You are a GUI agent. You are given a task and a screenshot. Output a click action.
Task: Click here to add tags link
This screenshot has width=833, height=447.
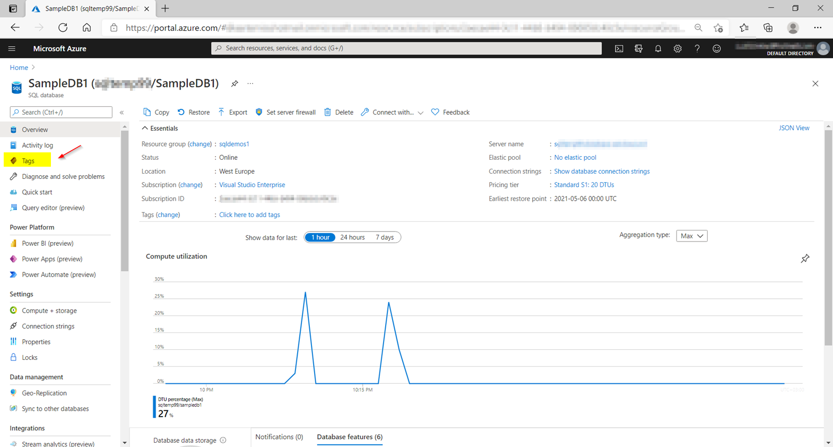[x=249, y=214]
